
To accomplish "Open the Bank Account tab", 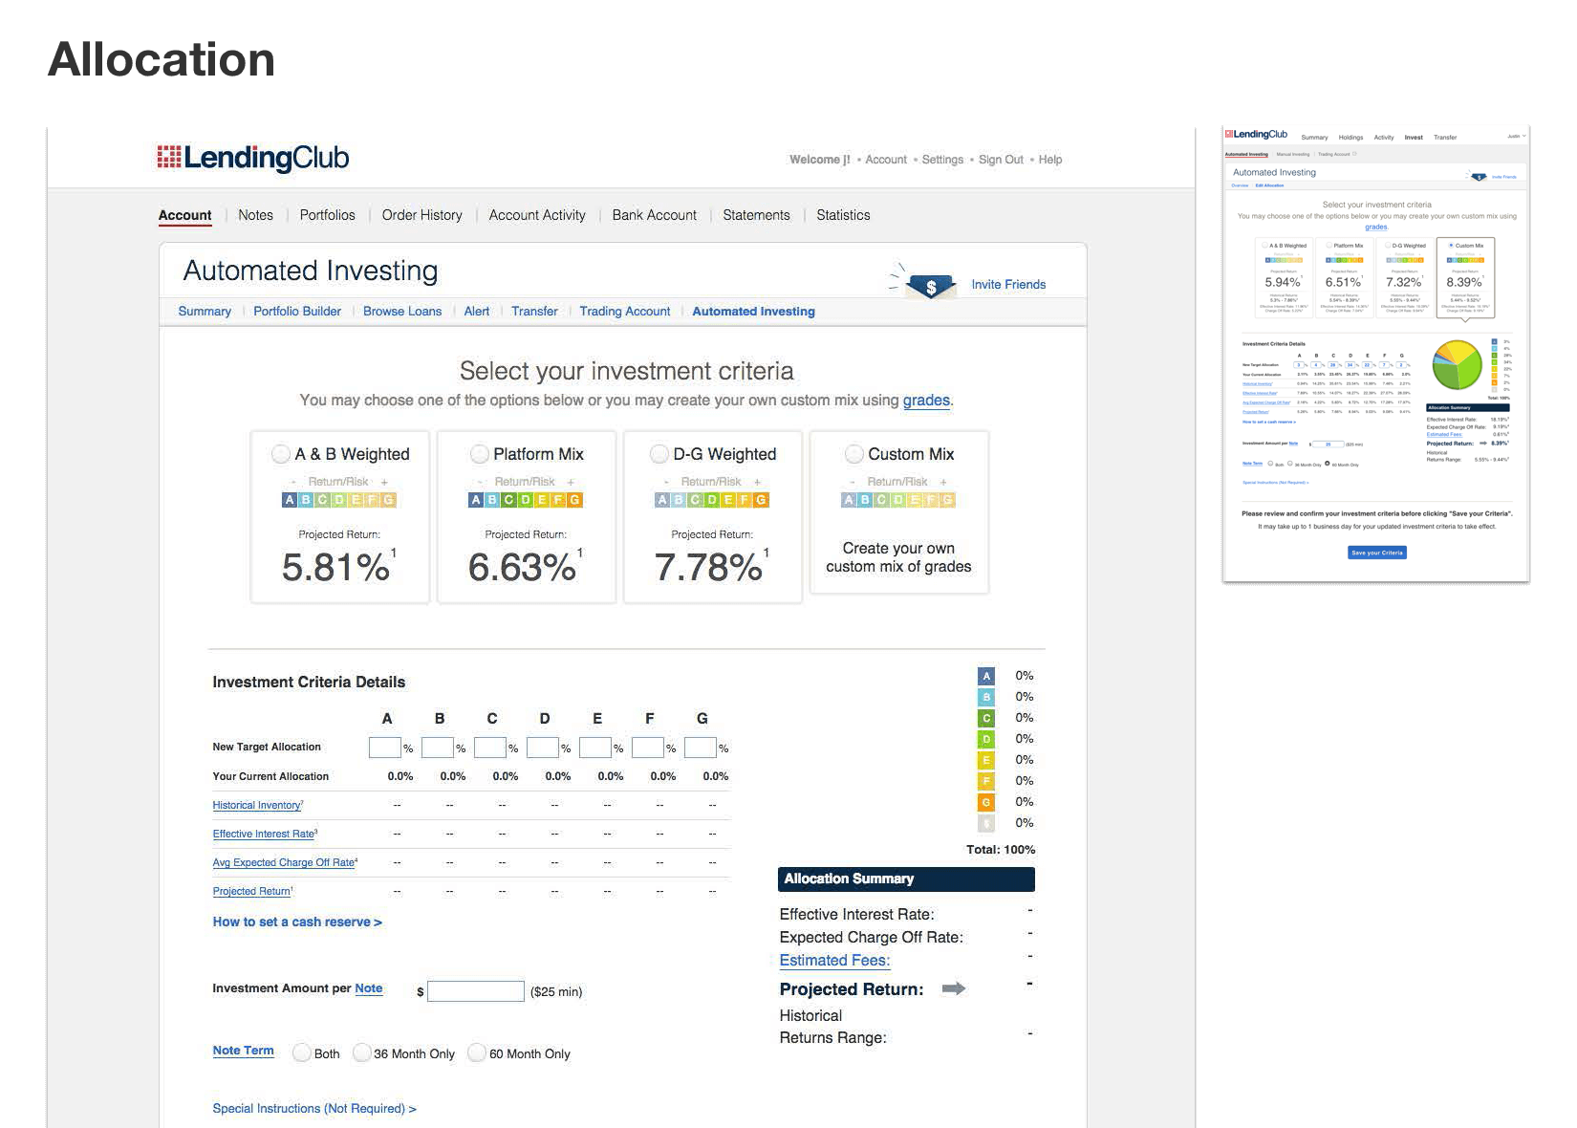I will click(x=655, y=215).
